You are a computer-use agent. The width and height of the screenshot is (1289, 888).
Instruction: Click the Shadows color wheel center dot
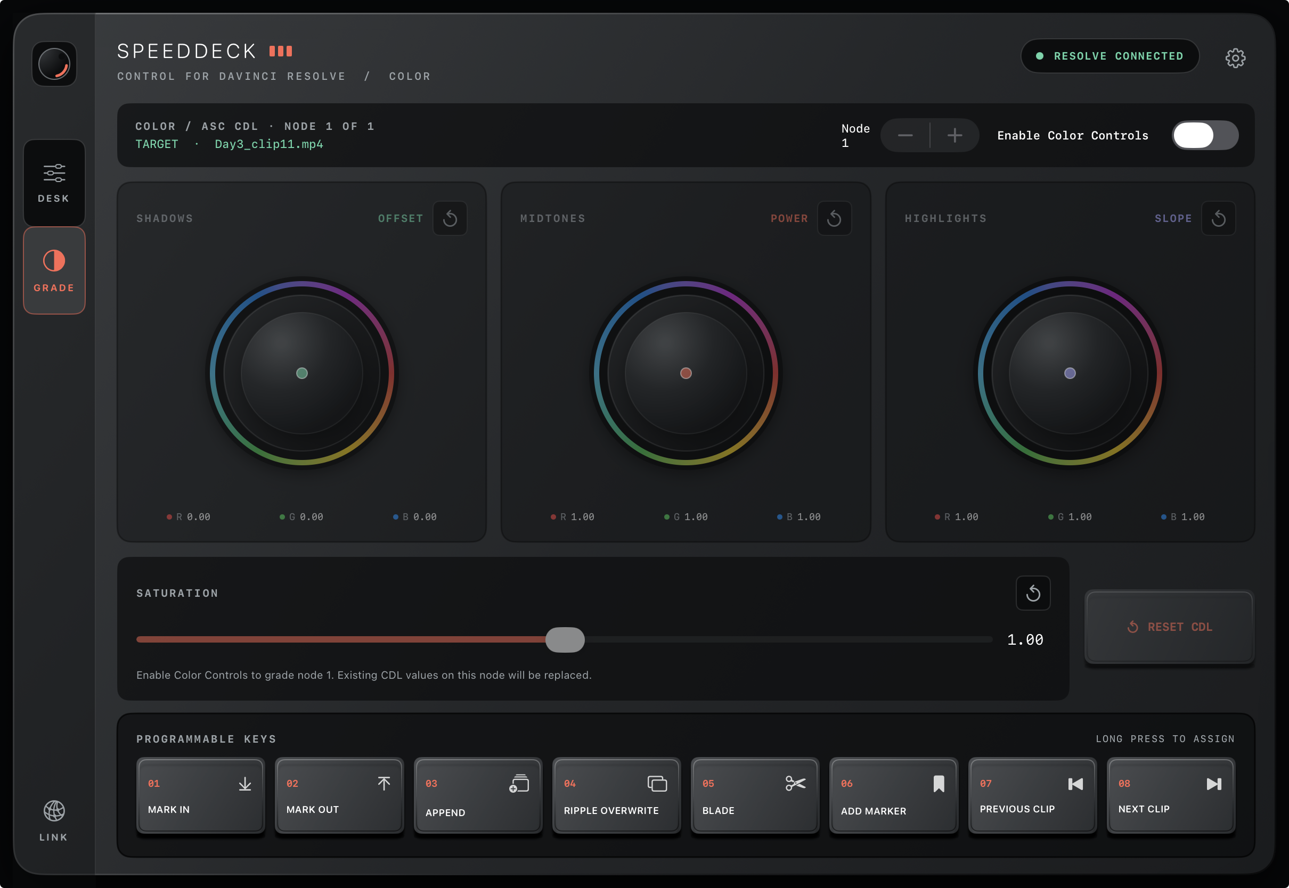pyautogui.click(x=301, y=373)
